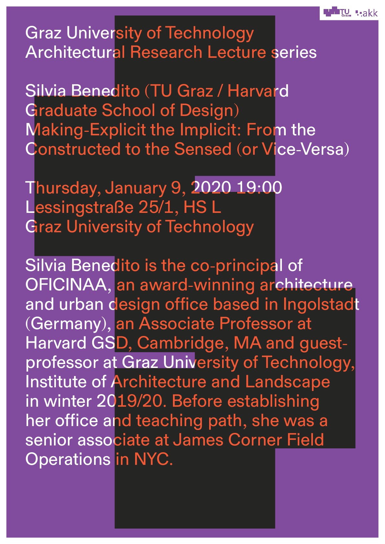Image resolution: width=385 pixels, height=544 pixels.
Task: Click the venue line 'Graz University of Technology' below the address
Action: pyautogui.click(x=139, y=227)
